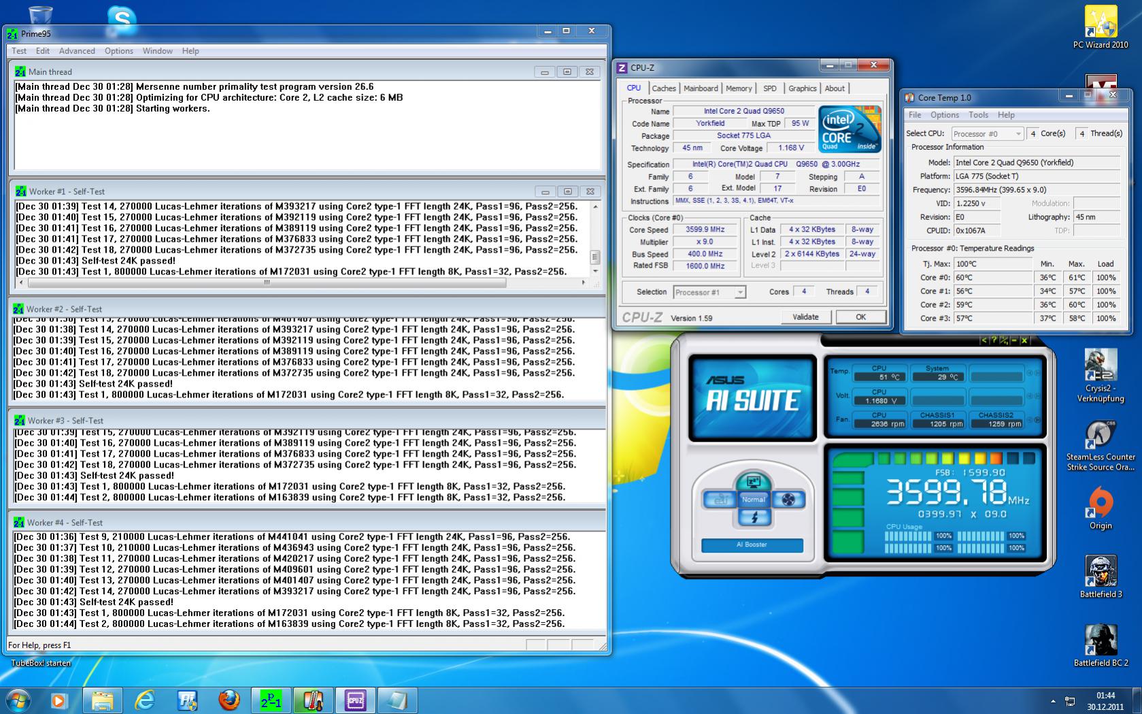1142x714 pixels.
Task: Click the Validate button in CPU-Z
Action: click(x=805, y=317)
